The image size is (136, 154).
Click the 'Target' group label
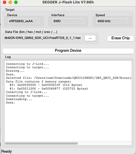10,10
